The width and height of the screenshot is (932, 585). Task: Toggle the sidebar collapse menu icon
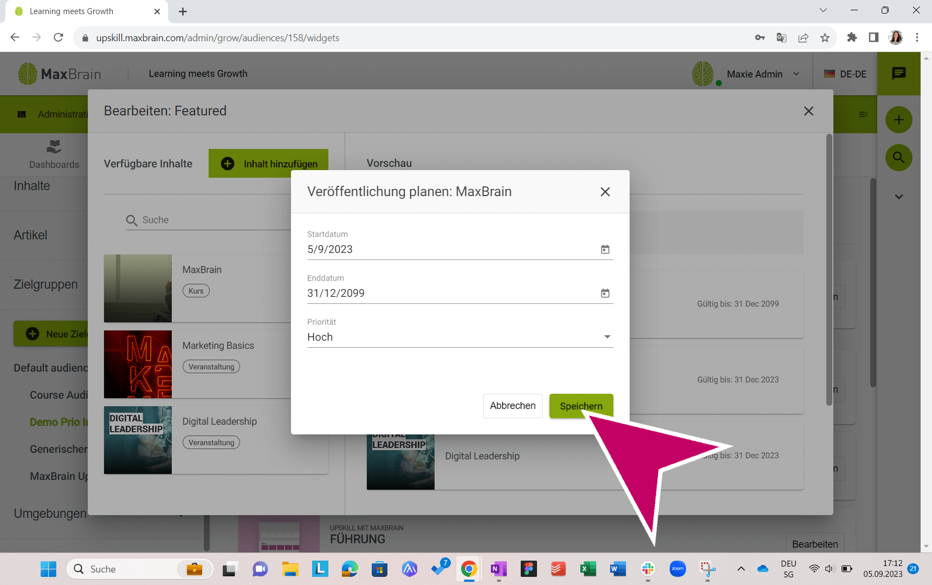point(863,114)
